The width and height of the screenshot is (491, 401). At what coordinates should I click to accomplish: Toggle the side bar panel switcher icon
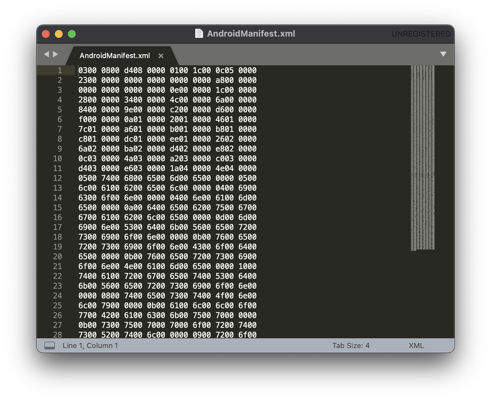tap(50, 345)
